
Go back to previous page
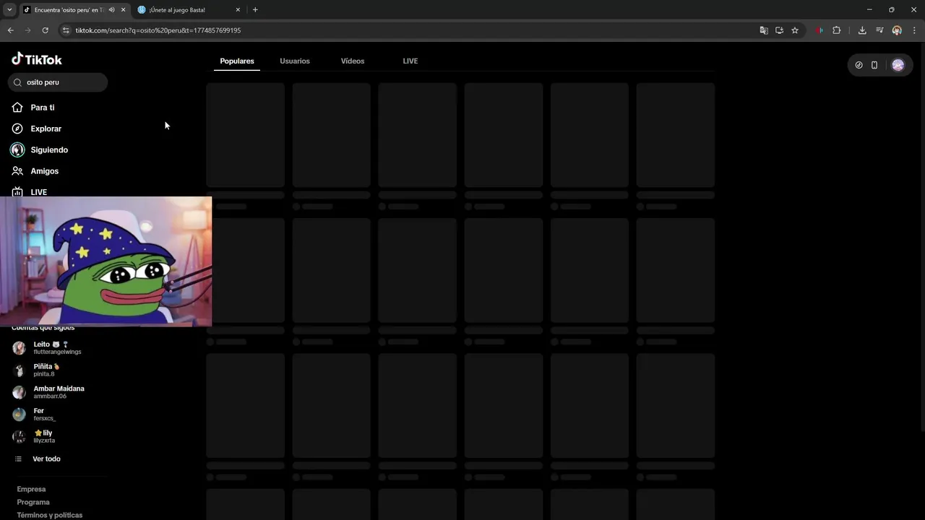[10, 30]
